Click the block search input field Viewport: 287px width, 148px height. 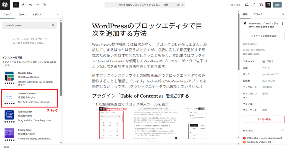[x=27, y=25]
